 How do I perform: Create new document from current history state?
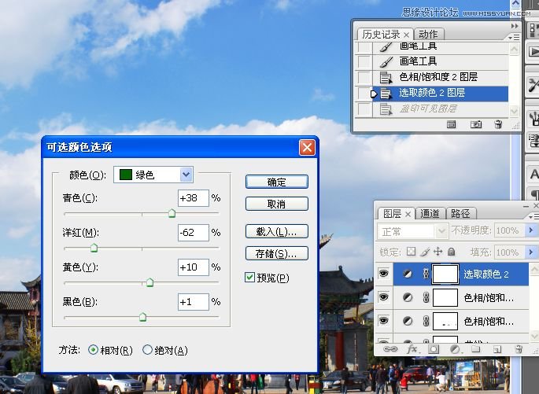coord(452,125)
